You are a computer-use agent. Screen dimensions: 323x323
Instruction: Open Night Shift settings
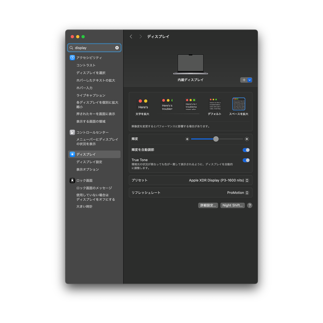tap(232, 205)
